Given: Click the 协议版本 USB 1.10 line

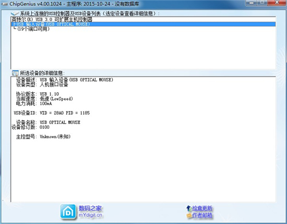Looking at the screenshot, I should [38, 94].
